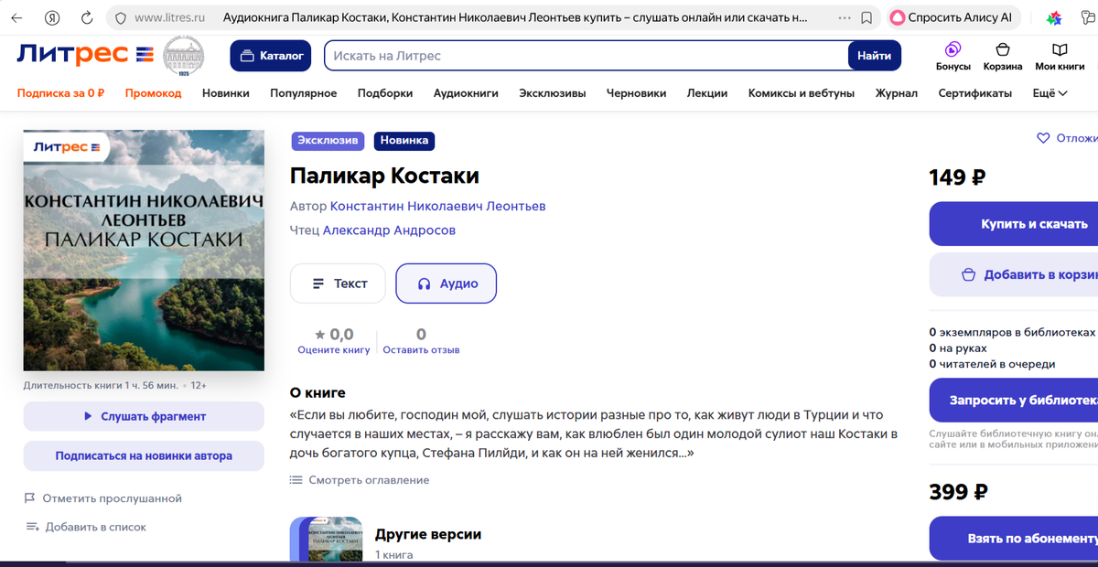Switch format to Текст
This screenshot has width=1098, height=567.
(338, 283)
